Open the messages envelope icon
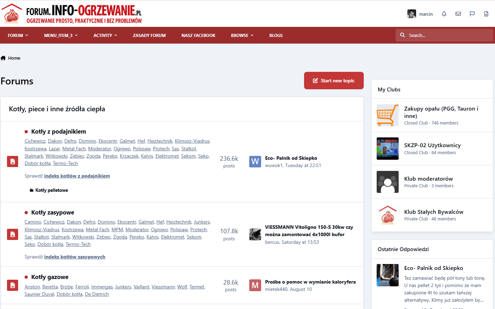The image size is (495, 309). click(458, 14)
